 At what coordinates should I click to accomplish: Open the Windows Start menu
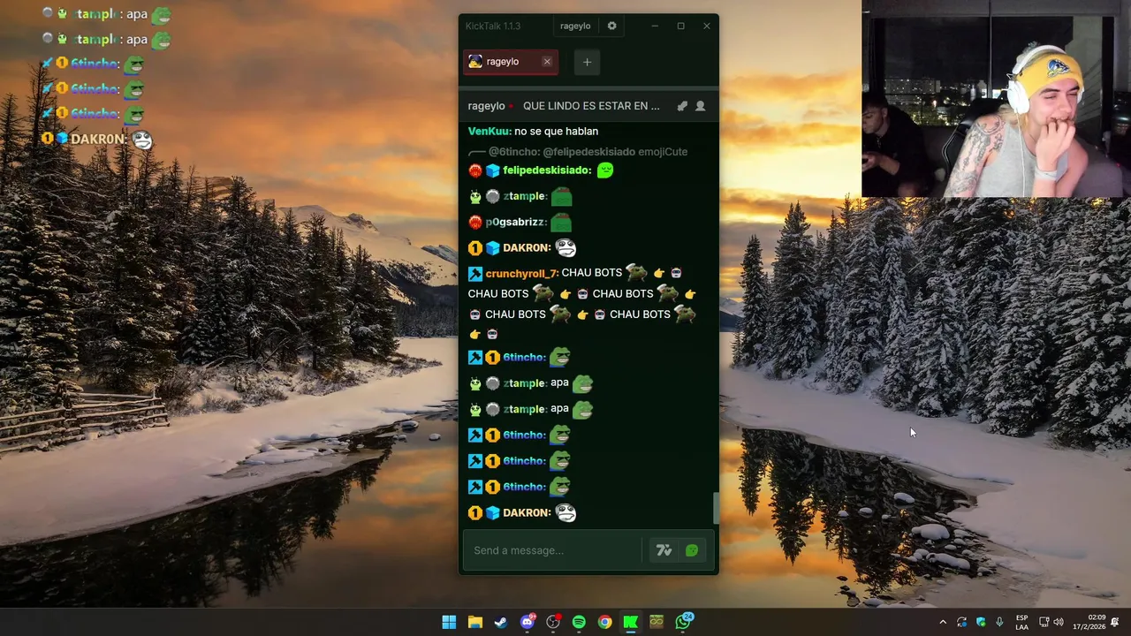click(449, 622)
